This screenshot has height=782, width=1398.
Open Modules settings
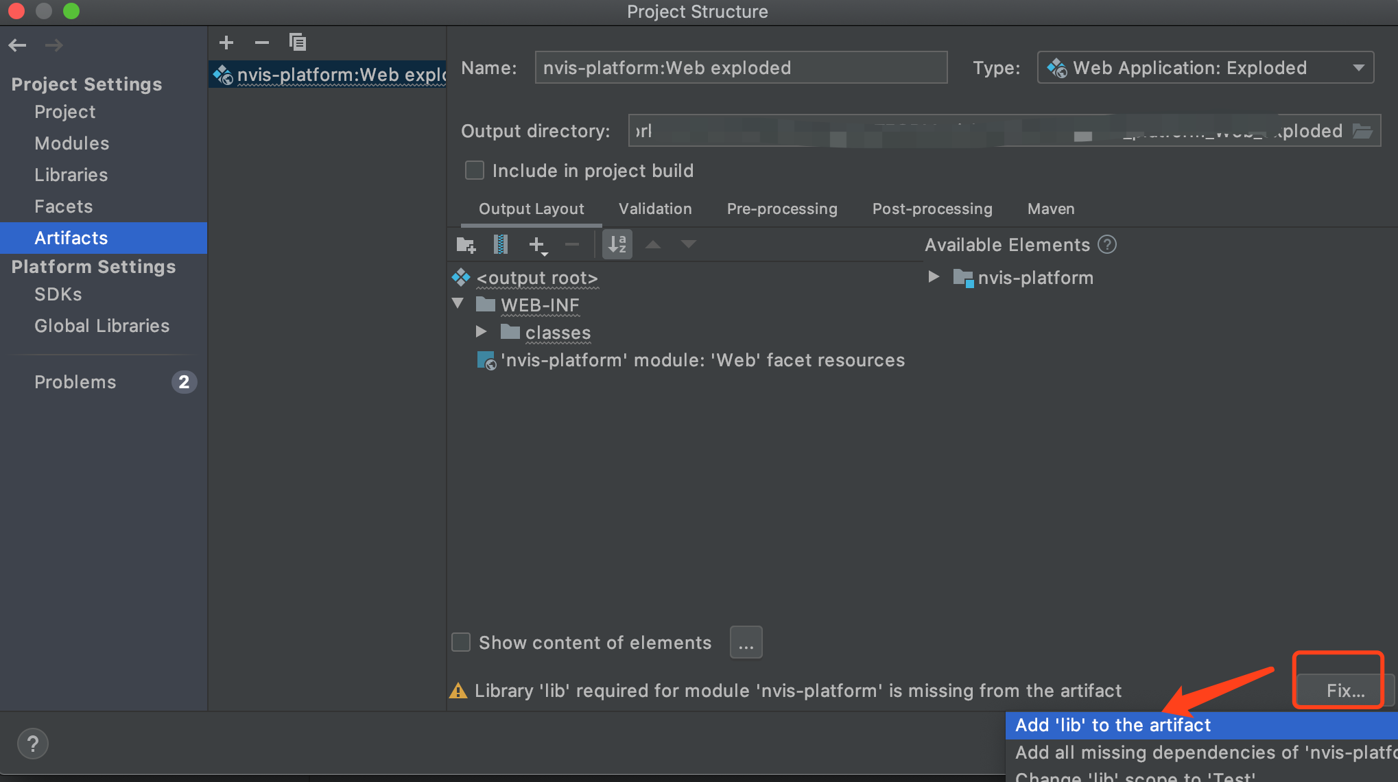pyautogui.click(x=72, y=143)
